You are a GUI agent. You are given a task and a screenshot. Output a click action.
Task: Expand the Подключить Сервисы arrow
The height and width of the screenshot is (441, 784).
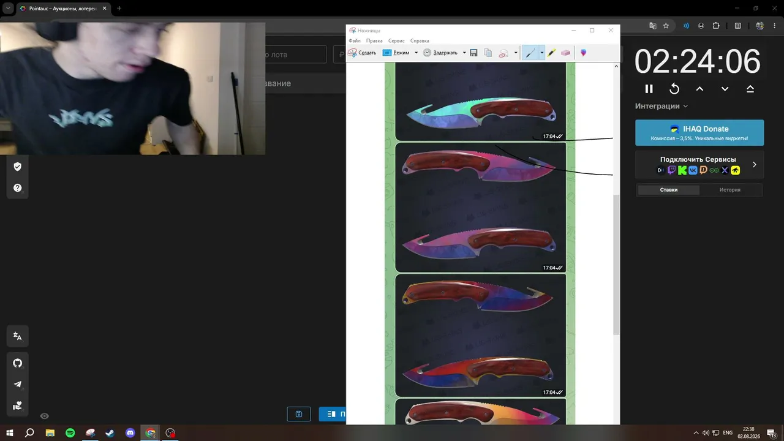pyautogui.click(x=754, y=165)
